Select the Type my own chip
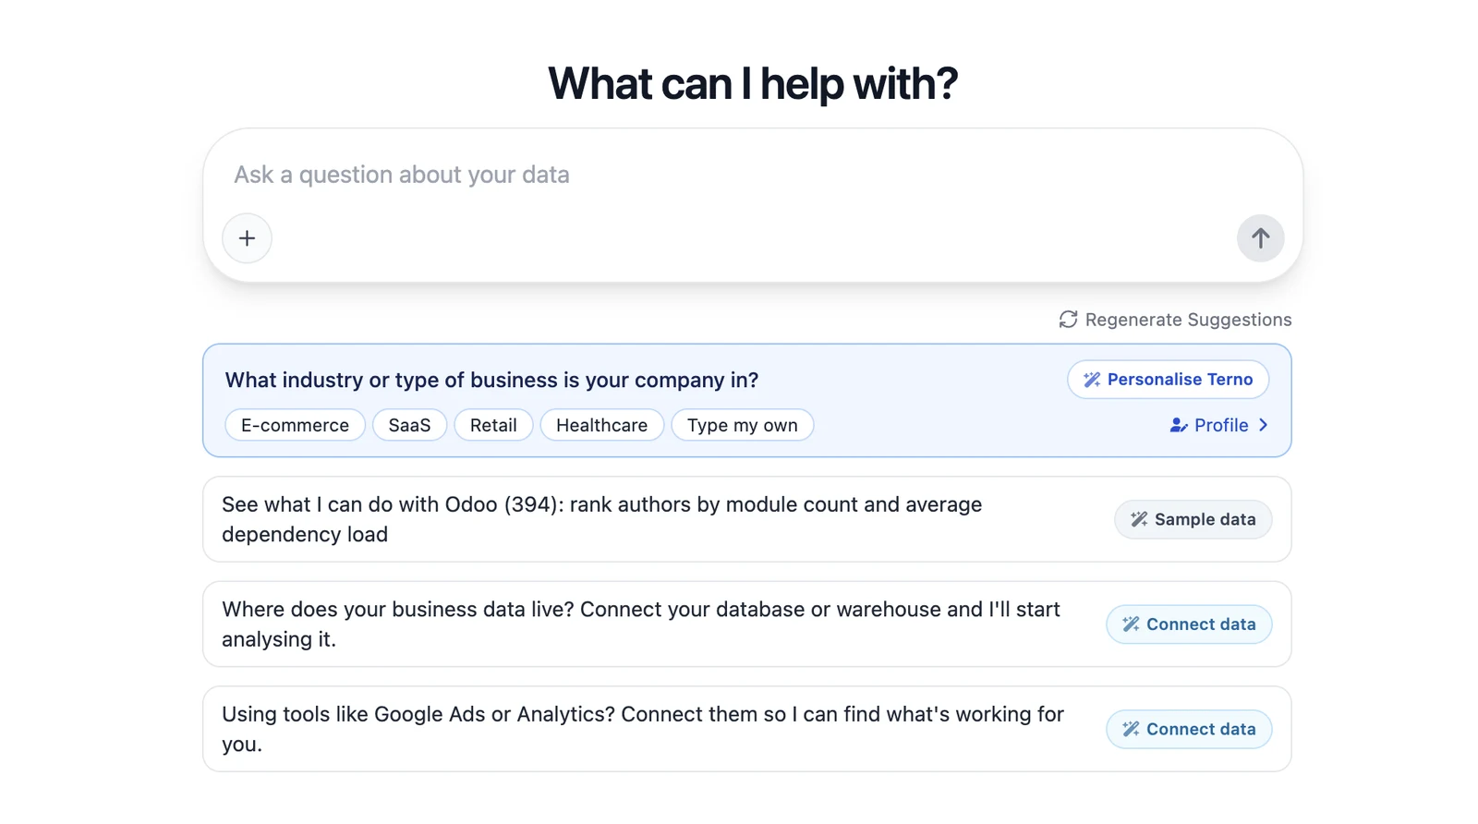 click(743, 425)
